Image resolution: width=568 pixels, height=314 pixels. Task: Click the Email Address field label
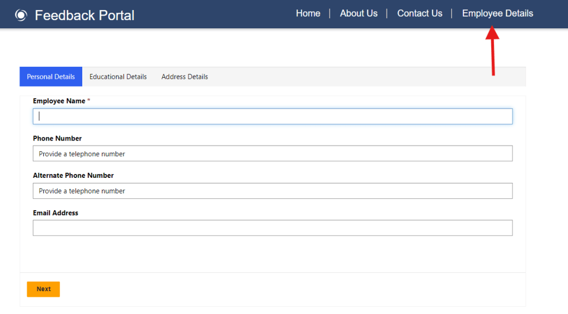[x=56, y=213]
